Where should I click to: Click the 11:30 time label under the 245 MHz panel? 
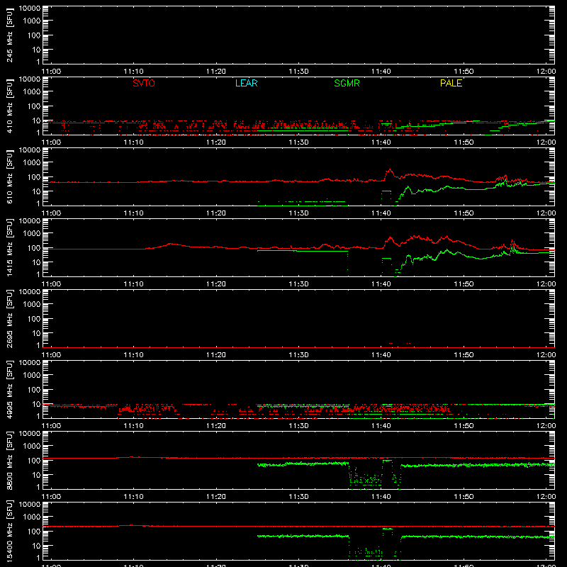pos(298,72)
